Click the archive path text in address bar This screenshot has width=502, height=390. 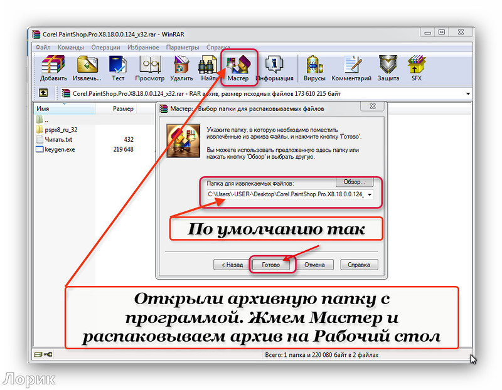pyautogui.click(x=206, y=93)
